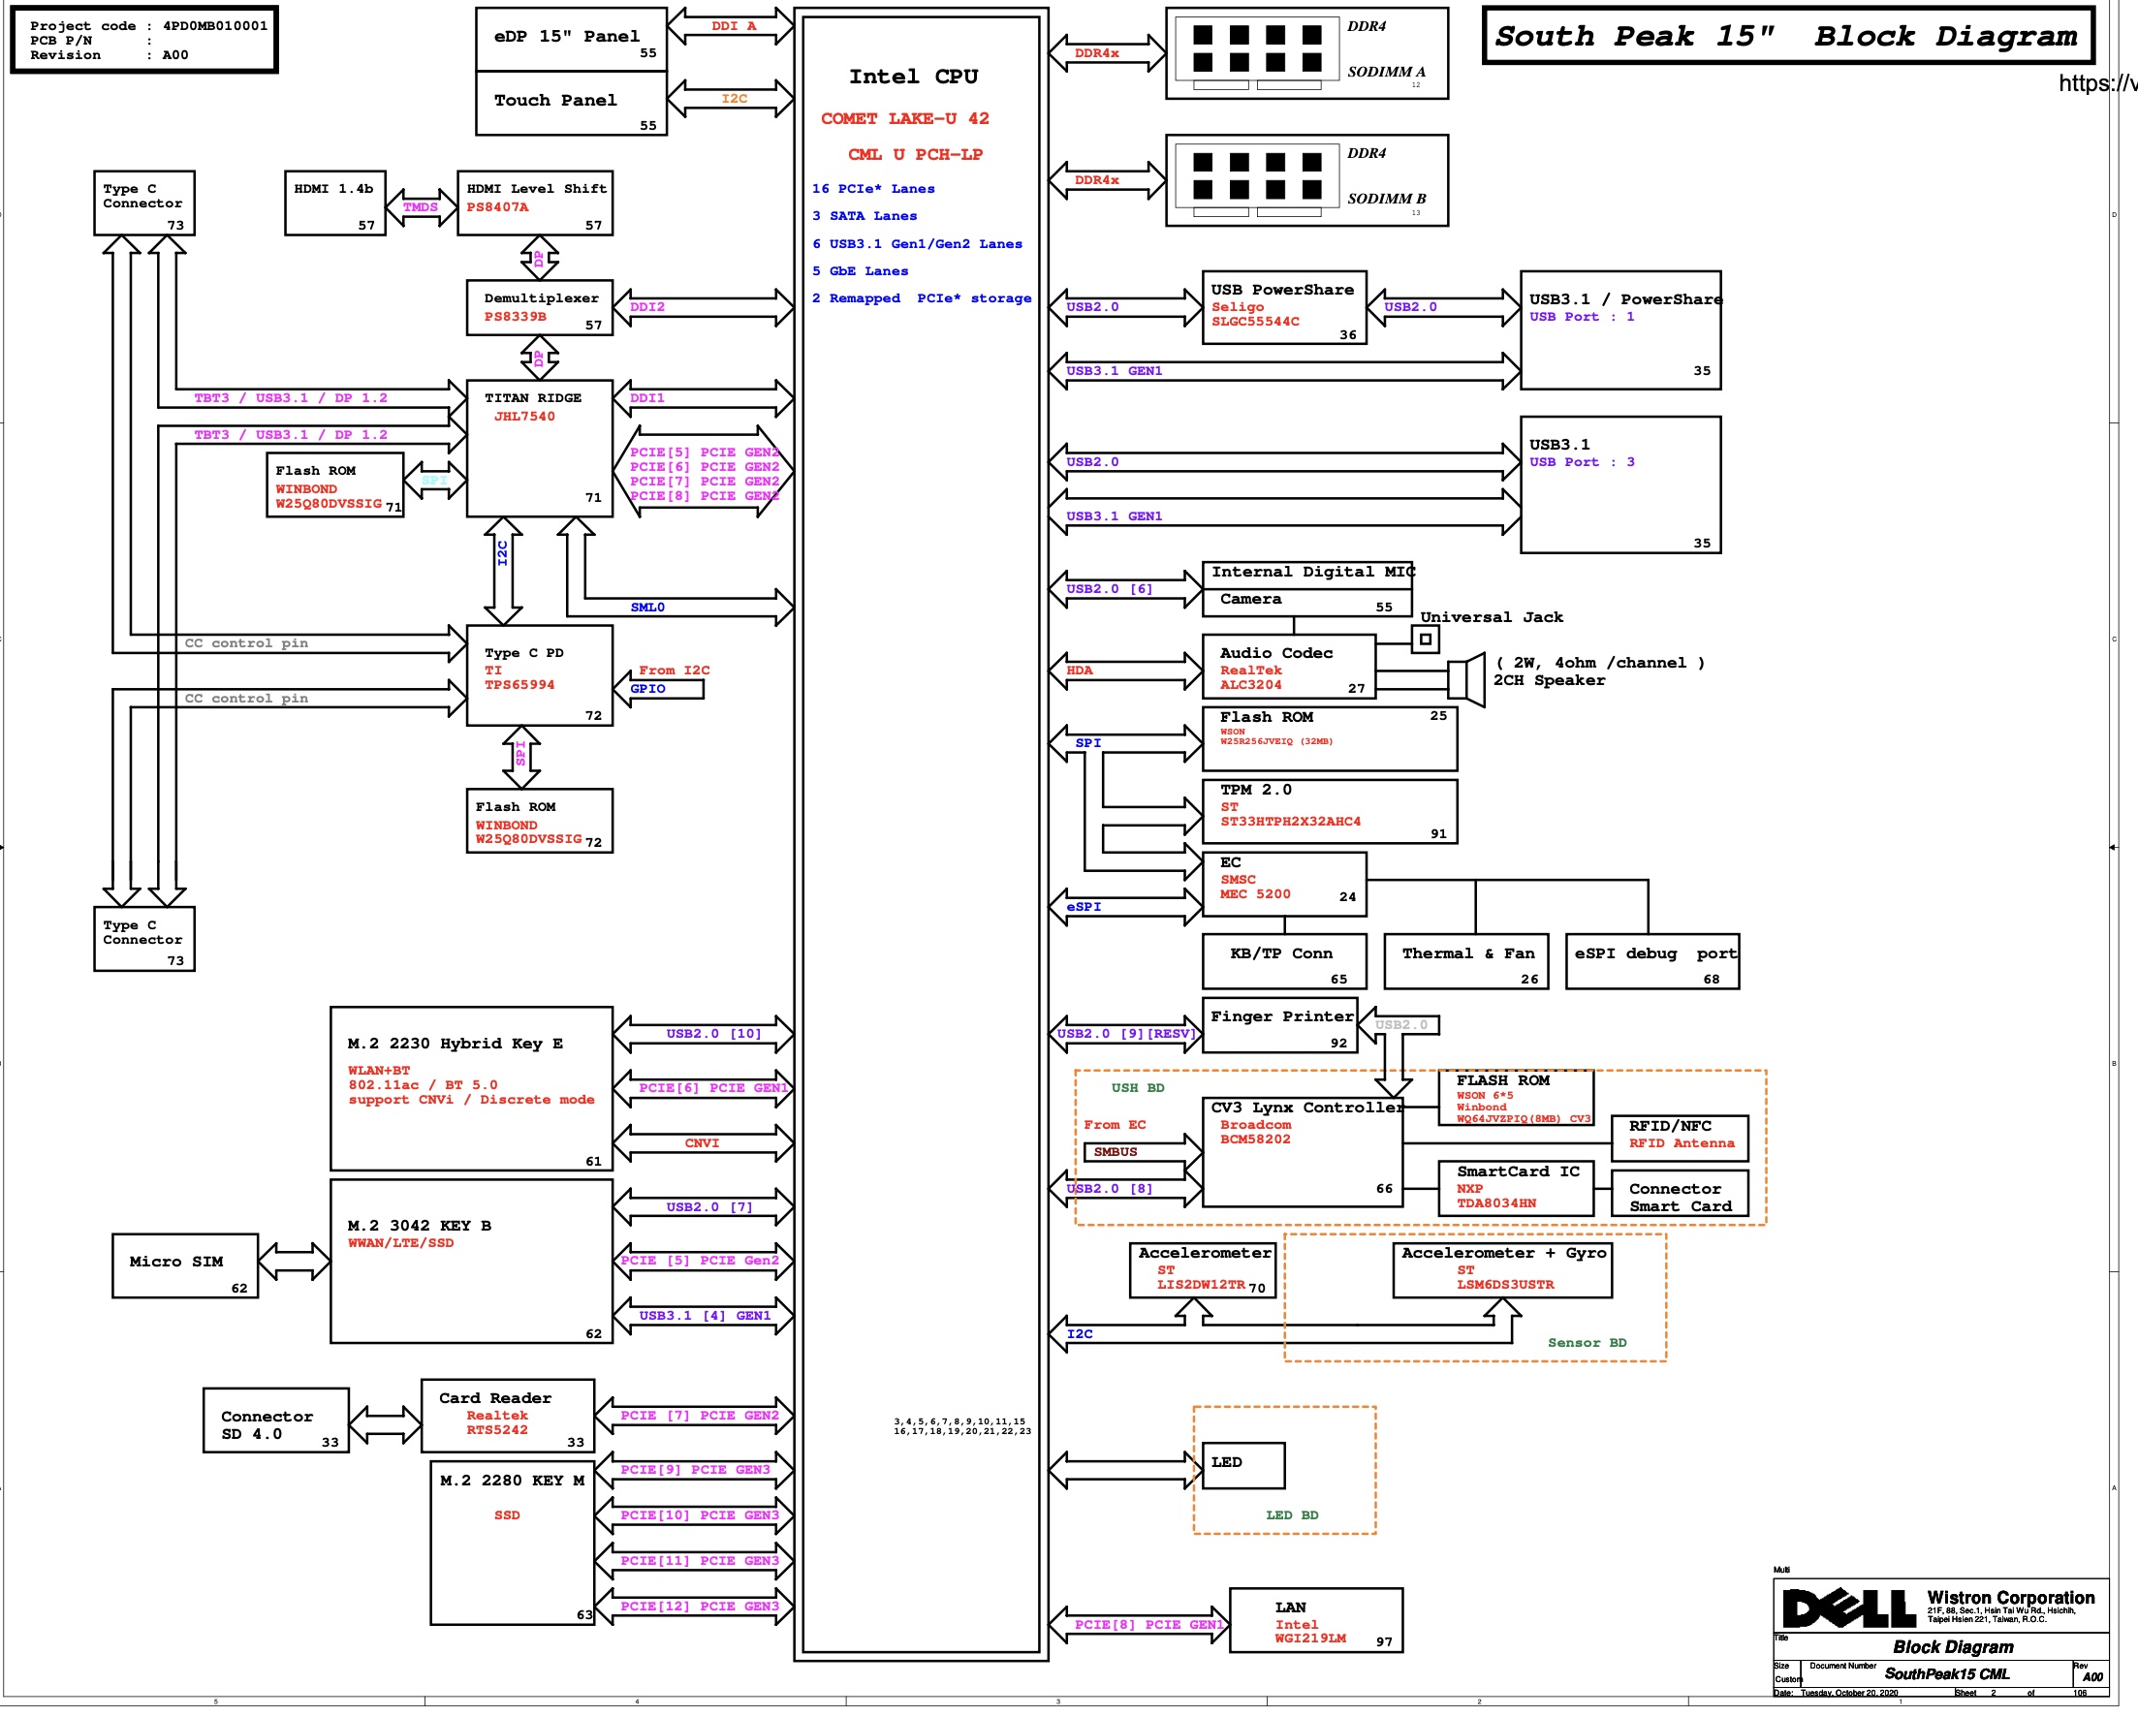Select the Demultiplexer PS8339B block
Image resolution: width=2138 pixels, height=1717 pixels.
click(540, 307)
